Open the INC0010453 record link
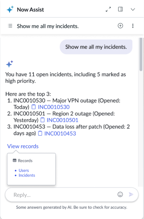 pyautogui.click(x=60, y=133)
